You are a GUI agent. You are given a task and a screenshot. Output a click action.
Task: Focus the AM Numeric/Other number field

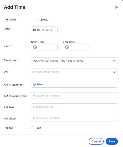coord(74,96)
